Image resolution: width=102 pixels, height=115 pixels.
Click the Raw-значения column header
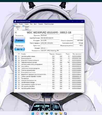coord(77,54)
